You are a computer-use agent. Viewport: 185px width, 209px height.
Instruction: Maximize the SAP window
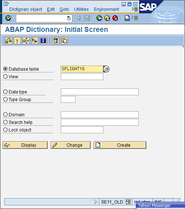[129, 4]
